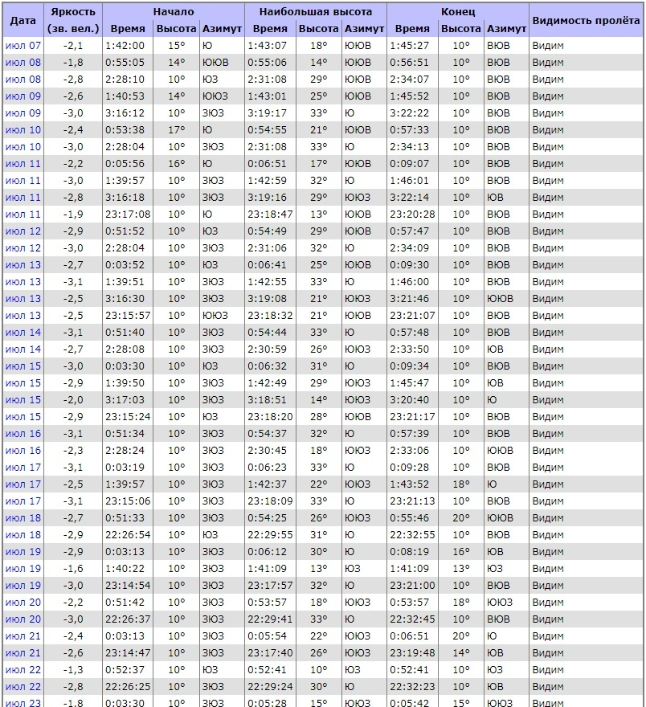646x707 pixels.
Task: Open июл 09 link for the 3:16:12 pass
Action: (x=23, y=113)
